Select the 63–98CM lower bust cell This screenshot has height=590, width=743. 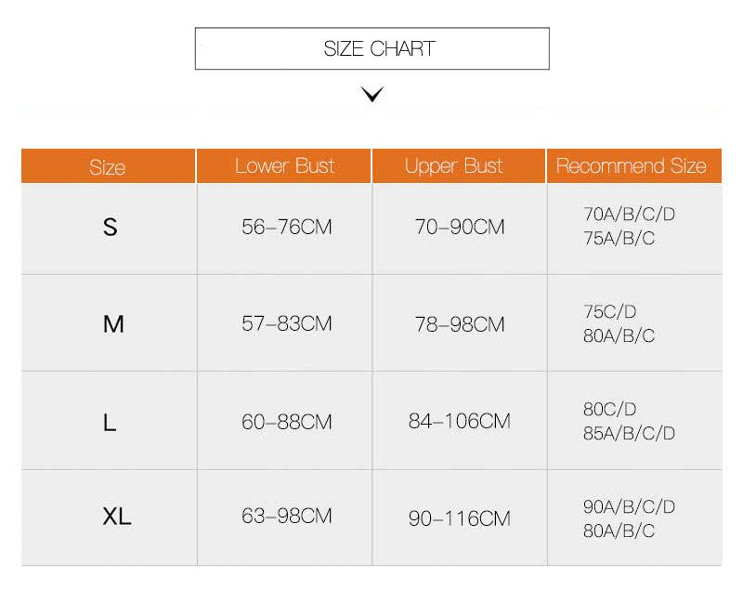tap(286, 516)
